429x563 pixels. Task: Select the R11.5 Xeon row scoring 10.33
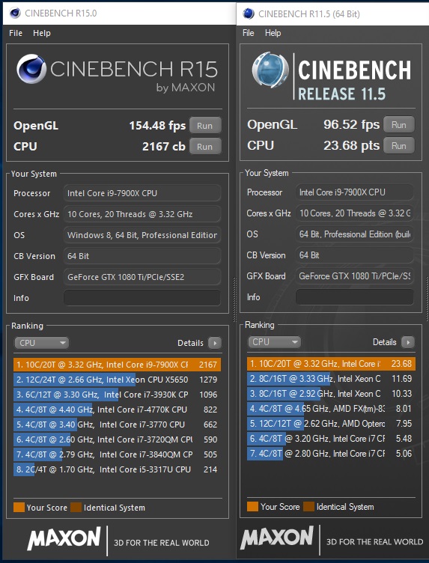[x=331, y=394]
